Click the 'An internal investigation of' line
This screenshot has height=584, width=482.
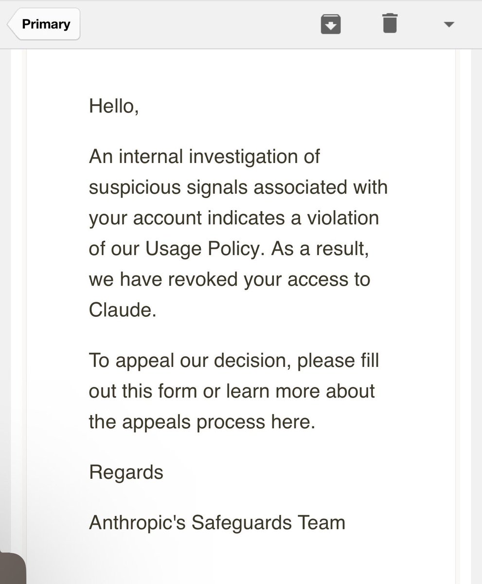pyautogui.click(x=204, y=157)
